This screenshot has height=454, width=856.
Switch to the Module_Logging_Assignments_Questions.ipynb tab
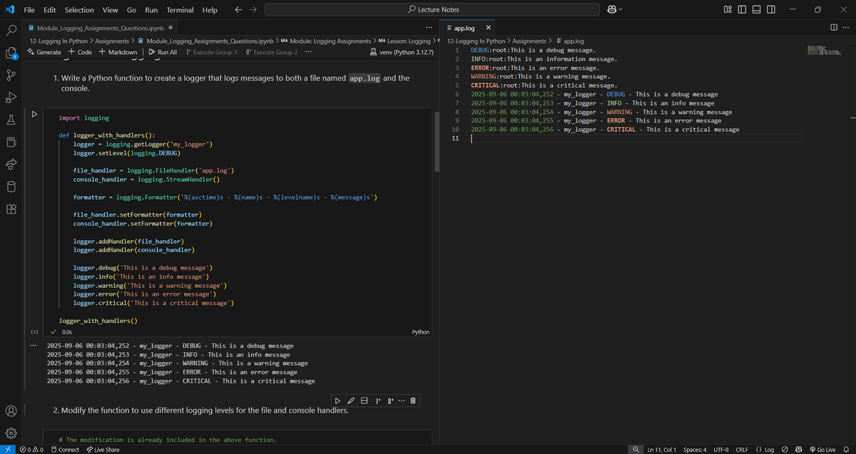point(101,28)
